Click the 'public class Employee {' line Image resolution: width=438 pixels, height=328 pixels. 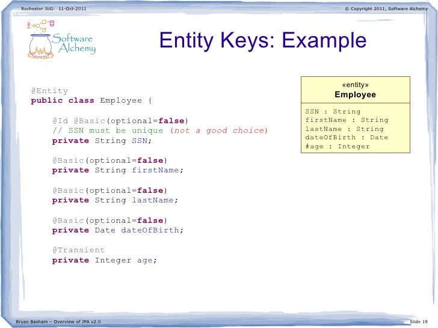[x=91, y=100]
